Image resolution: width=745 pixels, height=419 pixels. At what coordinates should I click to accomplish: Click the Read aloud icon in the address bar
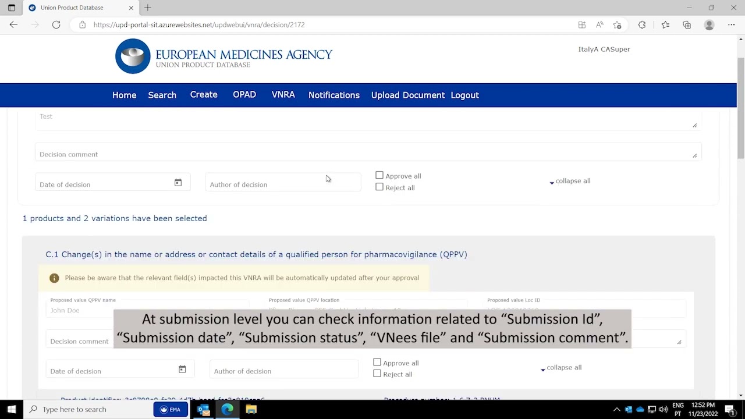pos(599,24)
